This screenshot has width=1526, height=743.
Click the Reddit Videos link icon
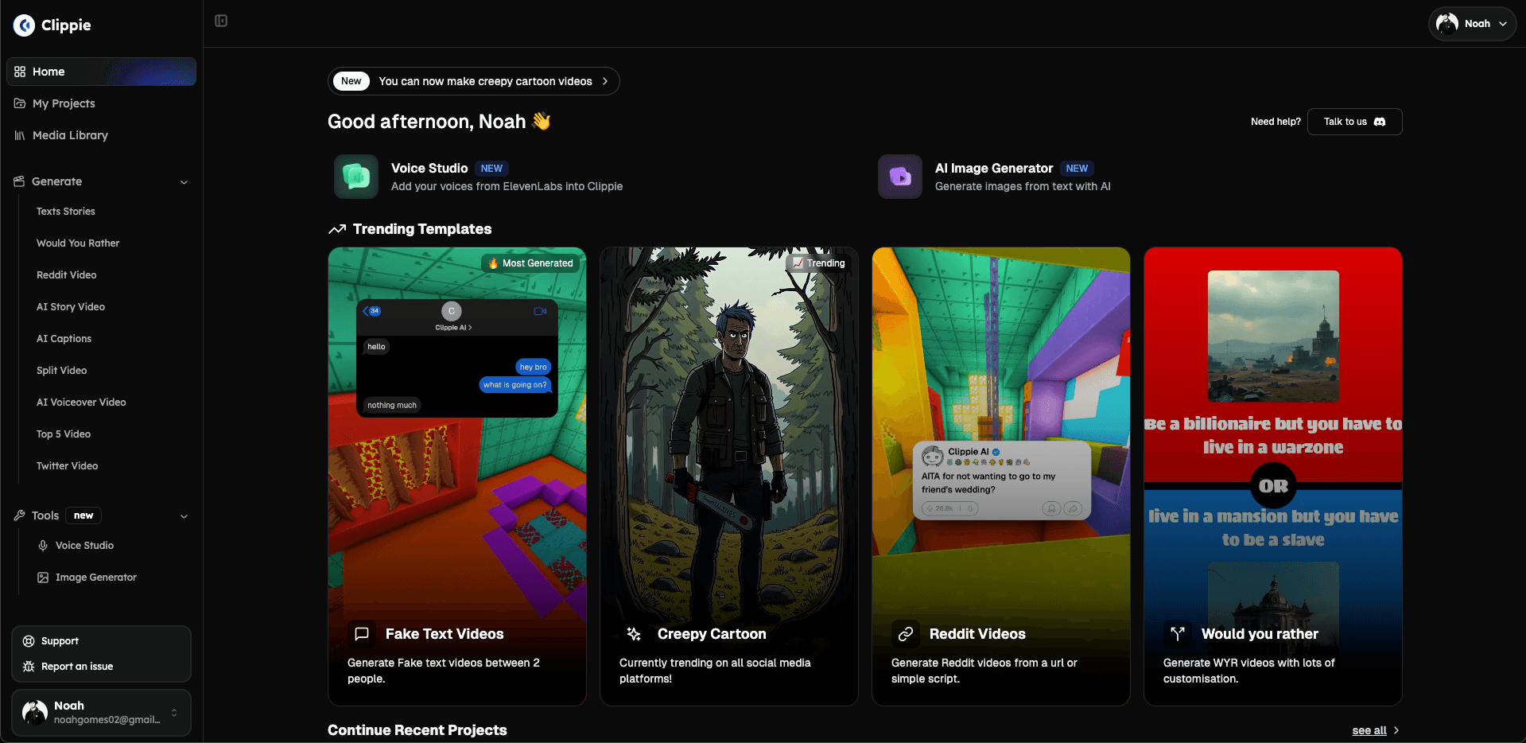click(x=906, y=634)
